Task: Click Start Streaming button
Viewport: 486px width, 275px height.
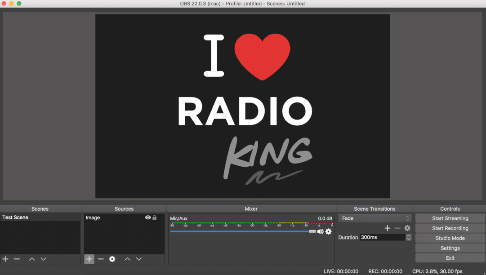Action: click(450, 218)
